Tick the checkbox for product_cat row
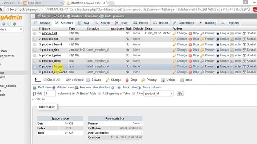Viewport: 257px width, 144px height. (x=35, y=39)
